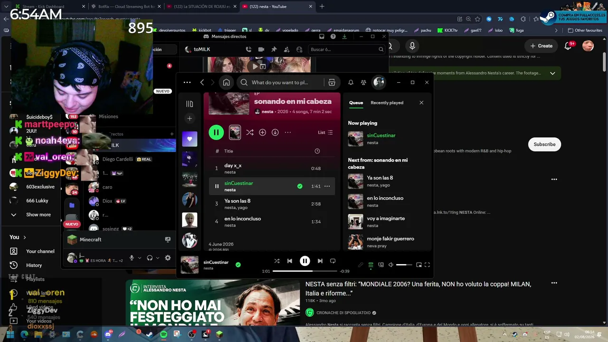Pause the EP with the green button
The image size is (608, 342).
coord(216,133)
